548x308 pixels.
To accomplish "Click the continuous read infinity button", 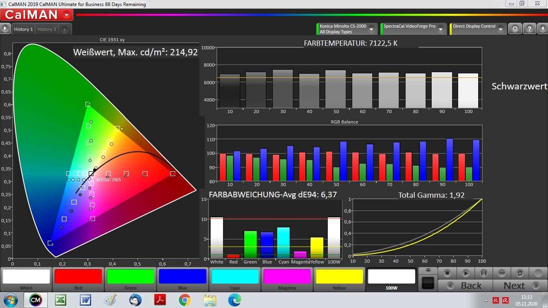I will tap(501, 273).
